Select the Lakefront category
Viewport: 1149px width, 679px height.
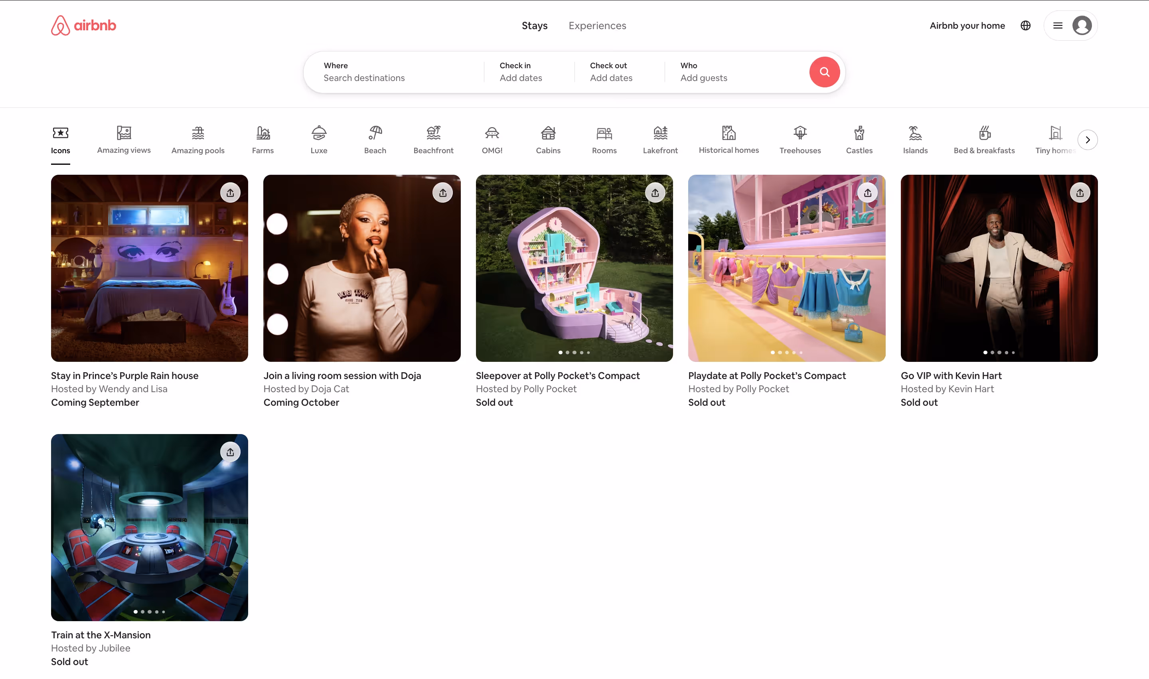[x=660, y=140]
